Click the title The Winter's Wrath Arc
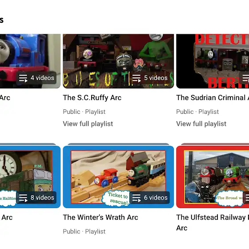249x249 pixels. pyautogui.click(x=100, y=217)
